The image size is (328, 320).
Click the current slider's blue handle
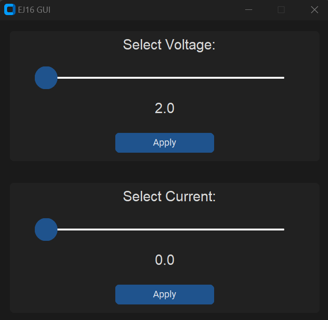click(x=46, y=230)
